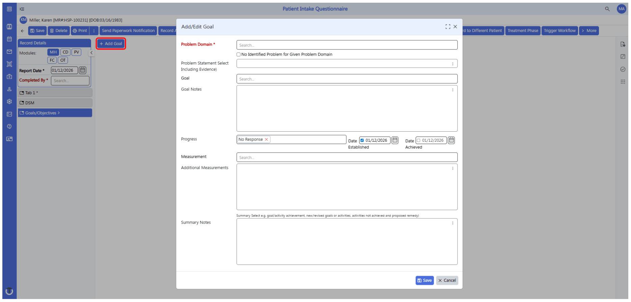
Task: Open the DSM section
Action: (55, 103)
